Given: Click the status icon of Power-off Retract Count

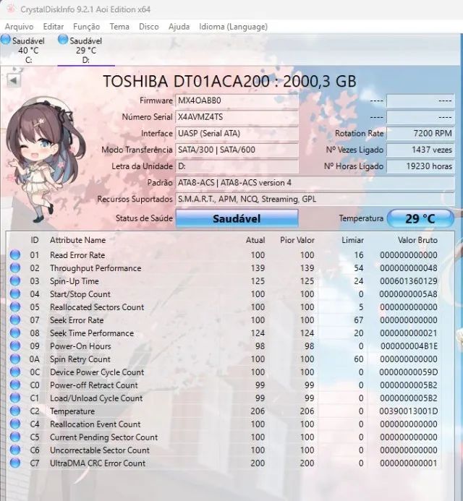Looking at the screenshot, I should click(x=15, y=385).
